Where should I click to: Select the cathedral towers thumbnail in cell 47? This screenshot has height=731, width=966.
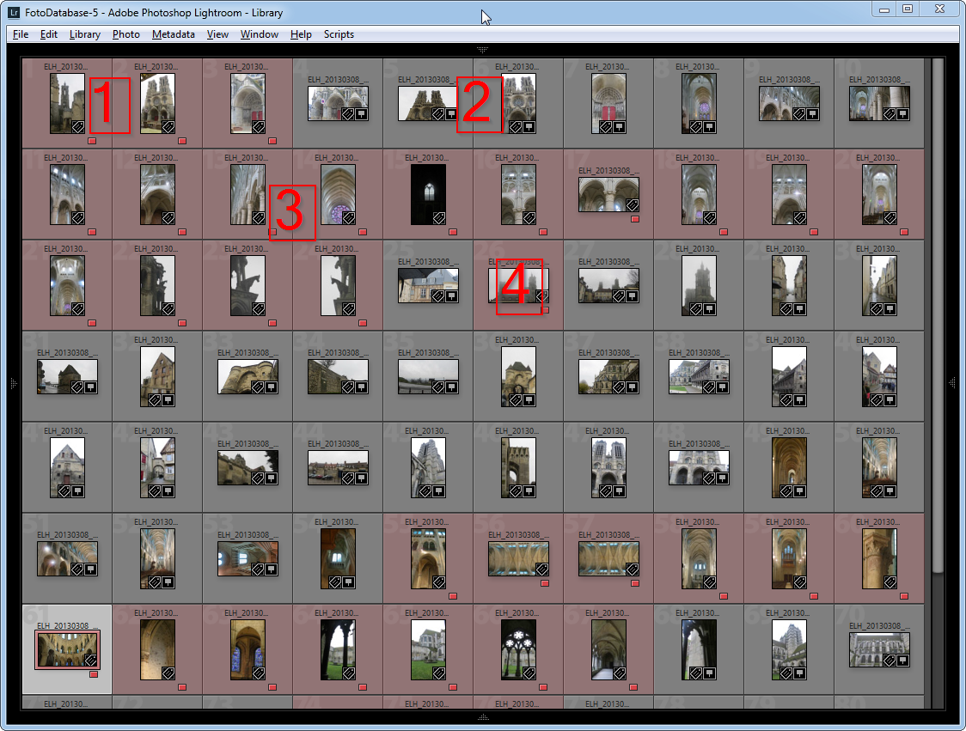pos(608,468)
